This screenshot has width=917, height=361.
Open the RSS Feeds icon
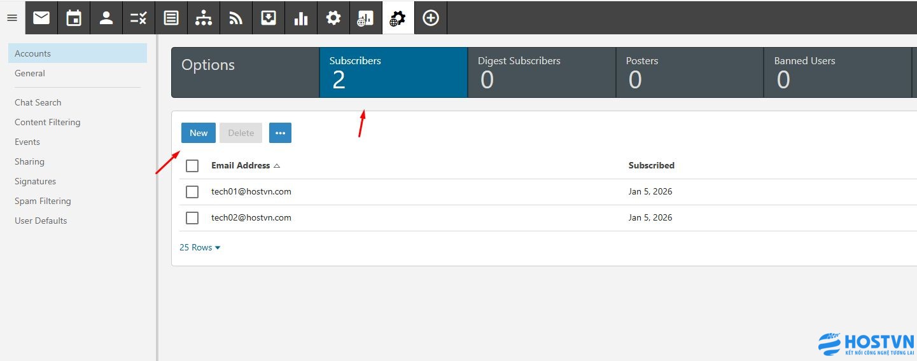point(236,18)
